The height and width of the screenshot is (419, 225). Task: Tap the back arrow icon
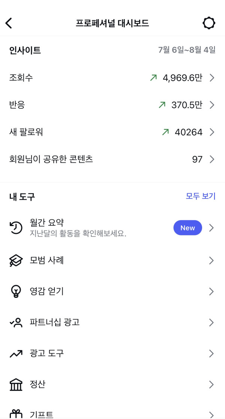pyautogui.click(x=9, y=23)
